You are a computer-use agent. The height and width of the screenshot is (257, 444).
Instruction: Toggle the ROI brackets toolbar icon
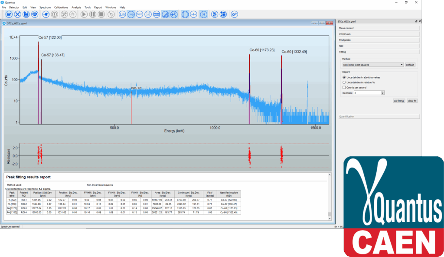point(185,14)
